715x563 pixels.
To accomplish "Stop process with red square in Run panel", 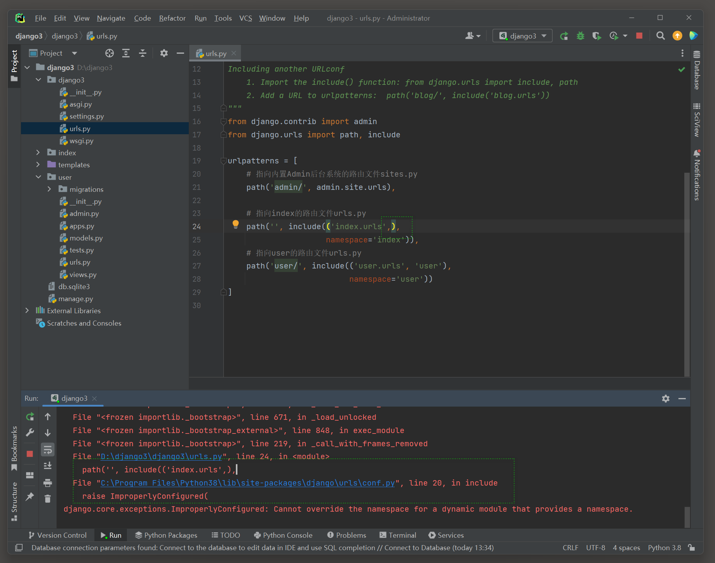I will pos(30,454).
